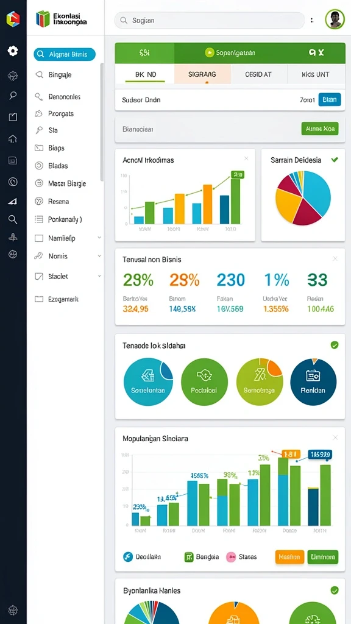The image size is (351, 624).
Task: Click the Deoillakn legend icon
Action: coord(127,557)
